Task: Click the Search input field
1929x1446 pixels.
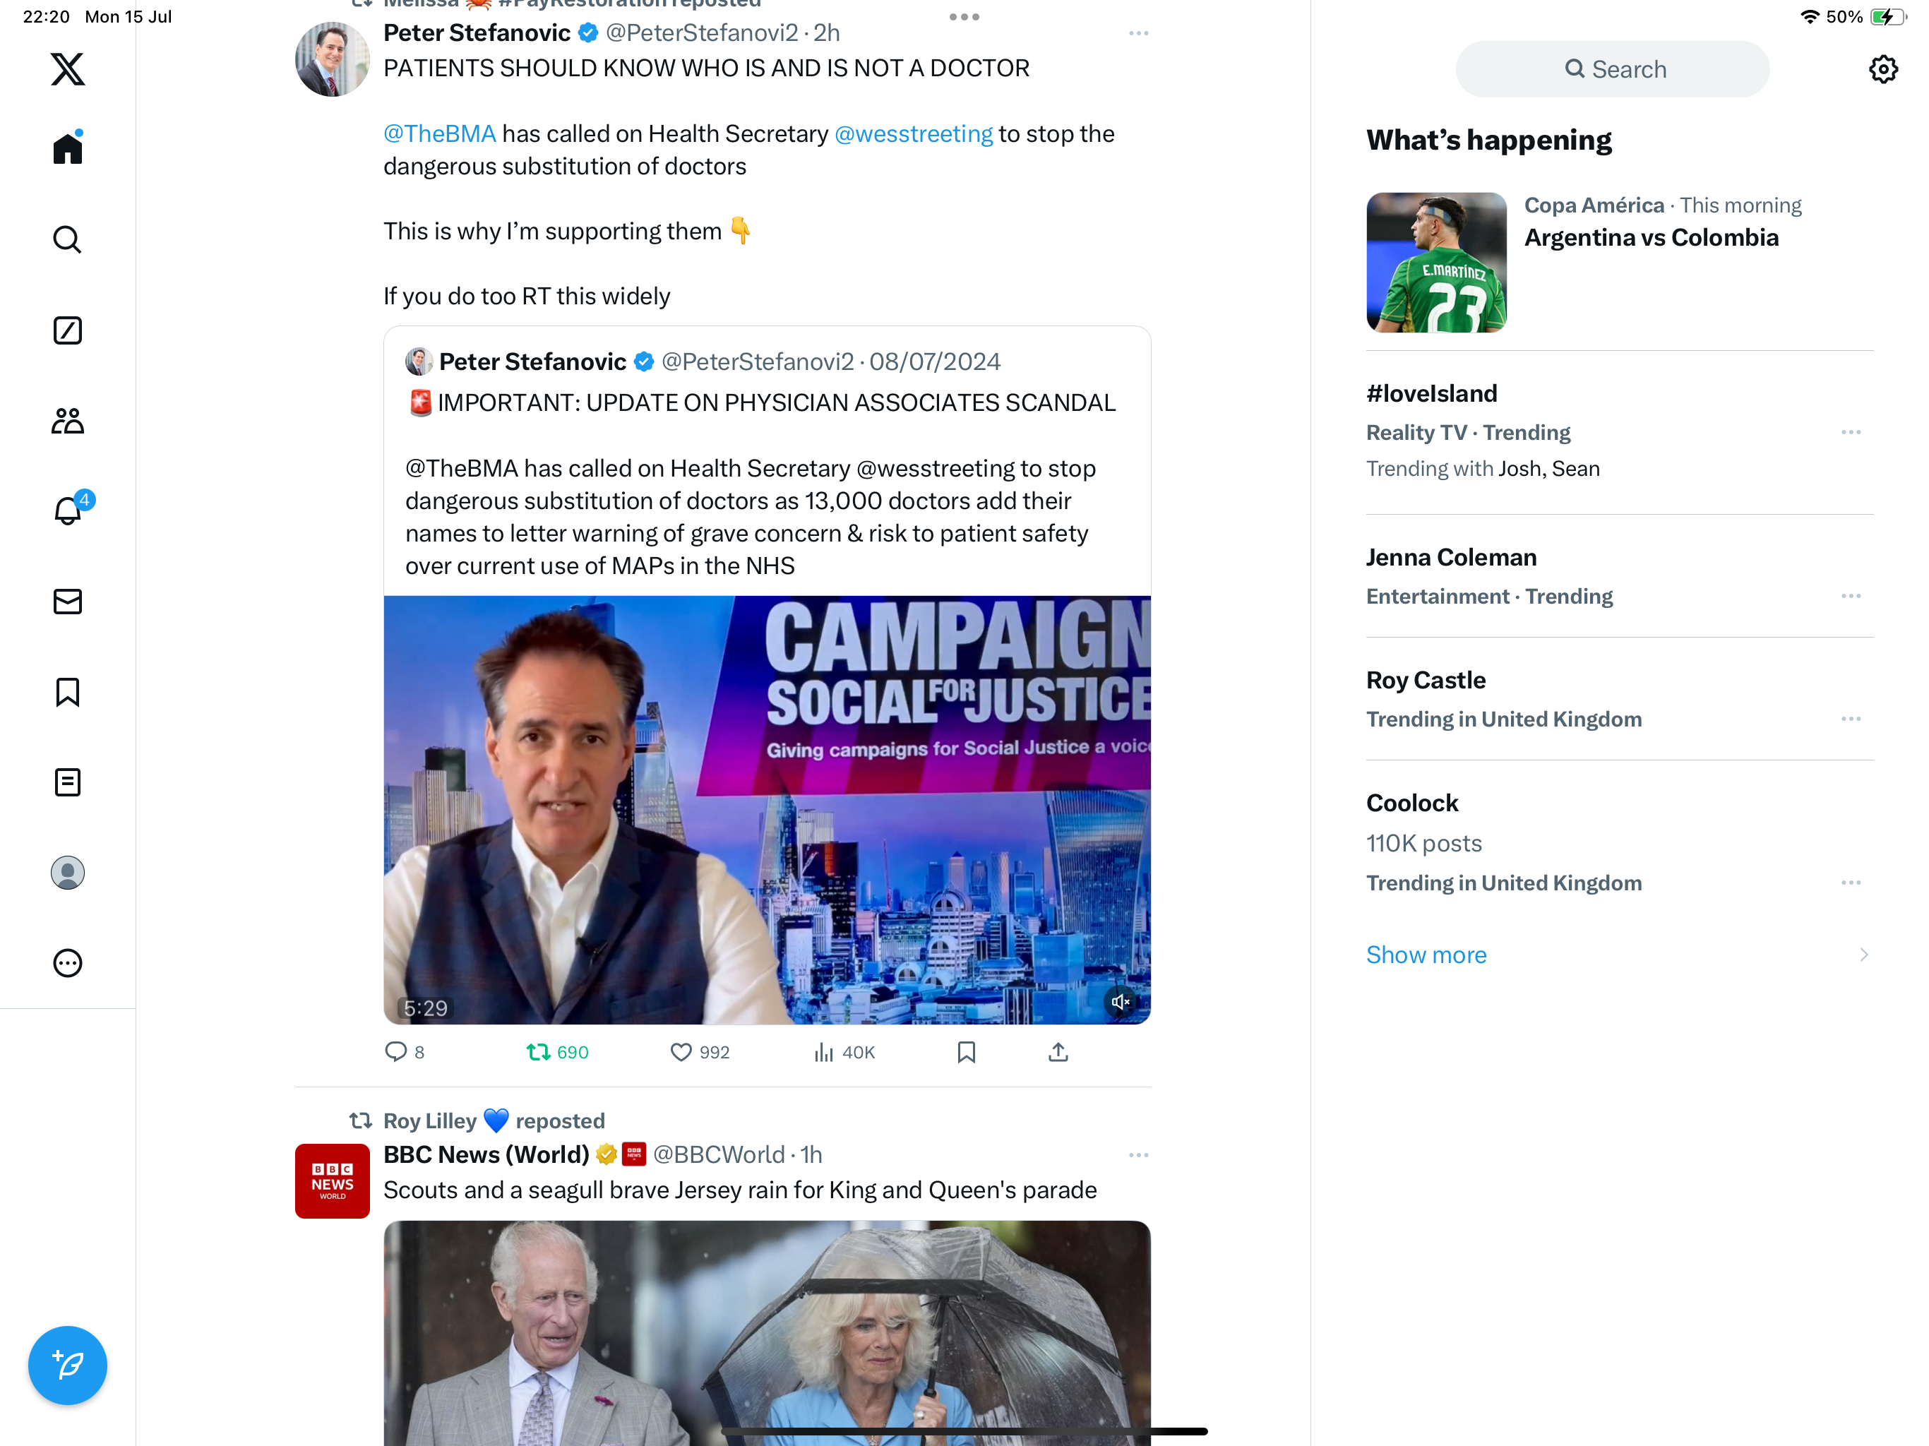Action: 1613,70
